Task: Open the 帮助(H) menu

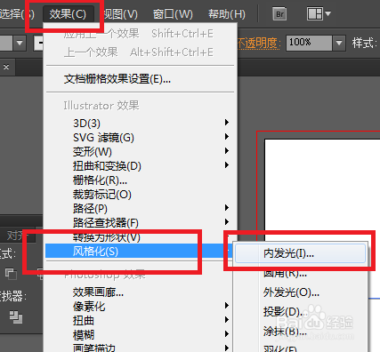Action: (227, 14)
